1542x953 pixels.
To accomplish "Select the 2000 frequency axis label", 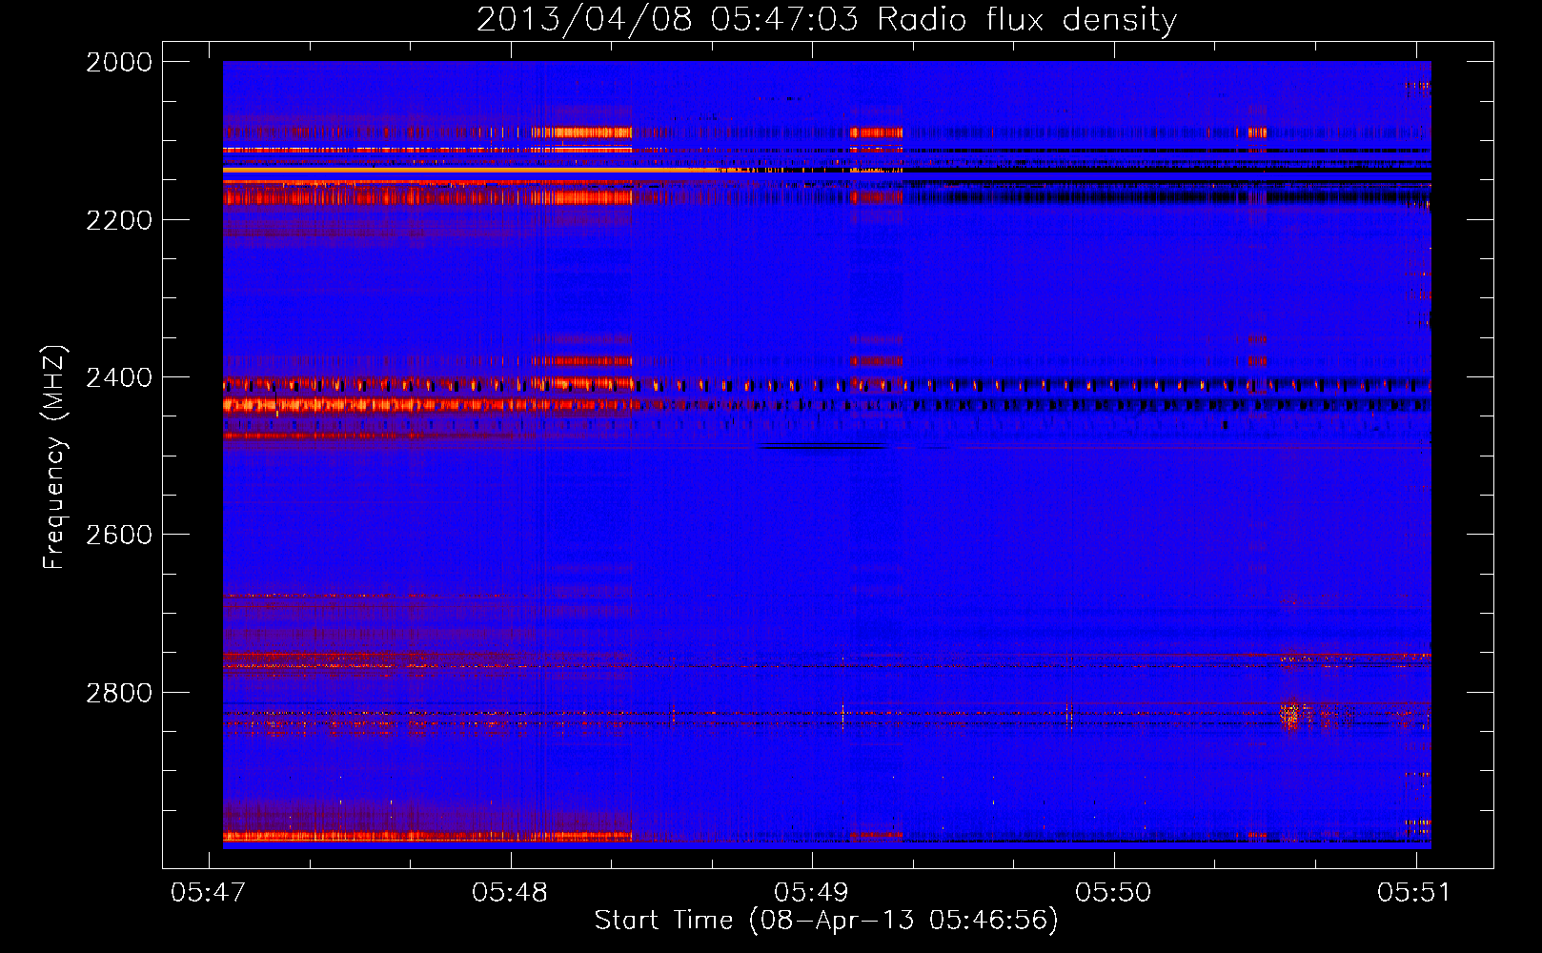I will (x=119, y=62).
